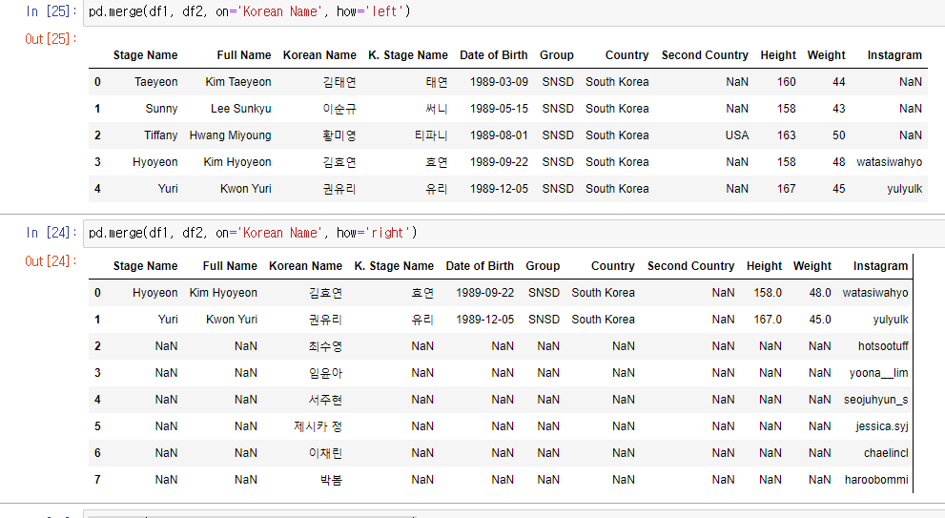This screenshot has width=945, height=518.
Task: Click Korean Name header in second table
Action: click(x=305, y=266)
